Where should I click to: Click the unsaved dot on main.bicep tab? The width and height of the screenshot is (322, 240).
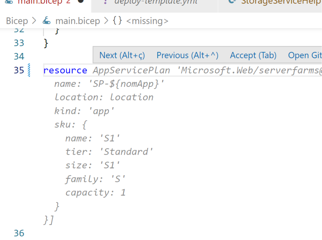click(81, 1)
